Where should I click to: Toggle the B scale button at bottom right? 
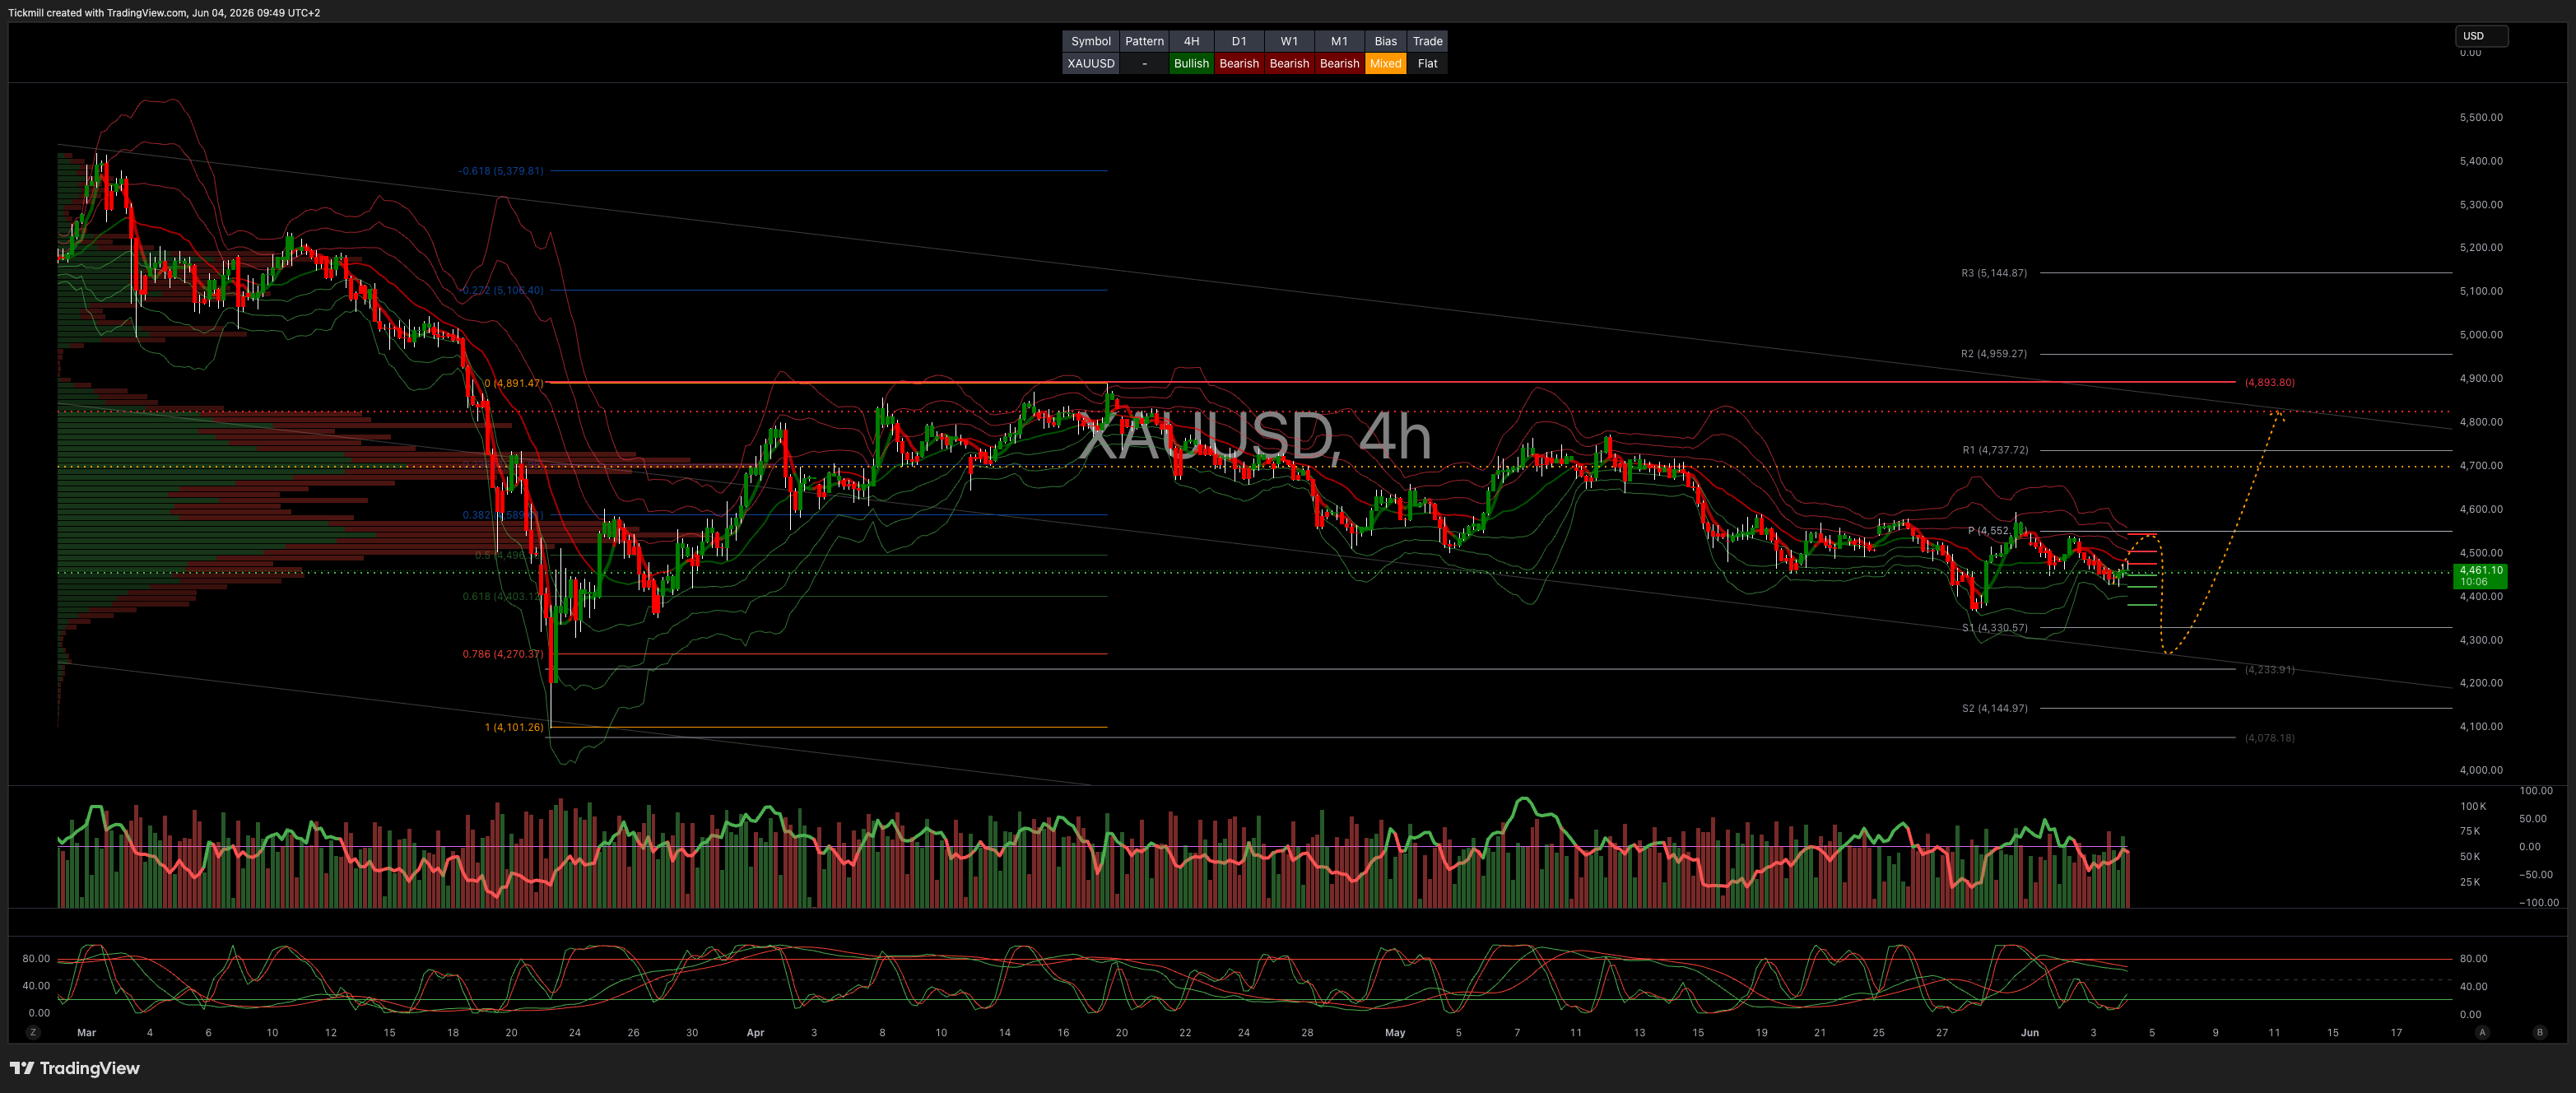click(x=2540, y=1032)
